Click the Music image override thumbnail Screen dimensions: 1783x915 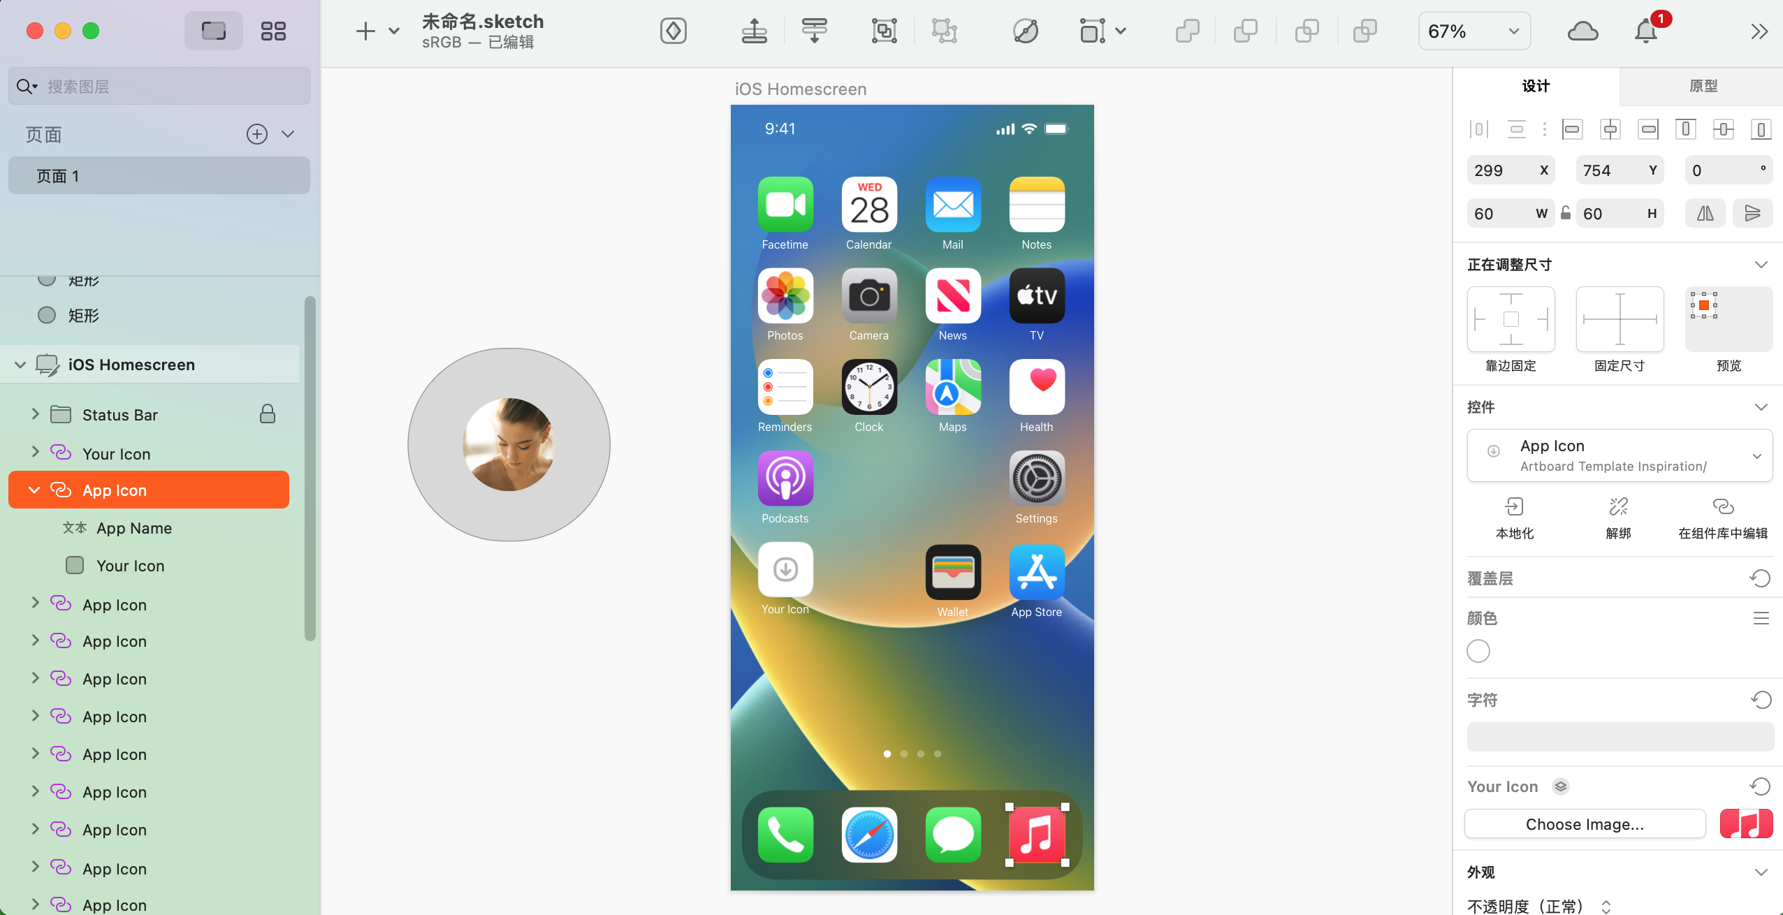(1746, 823)
